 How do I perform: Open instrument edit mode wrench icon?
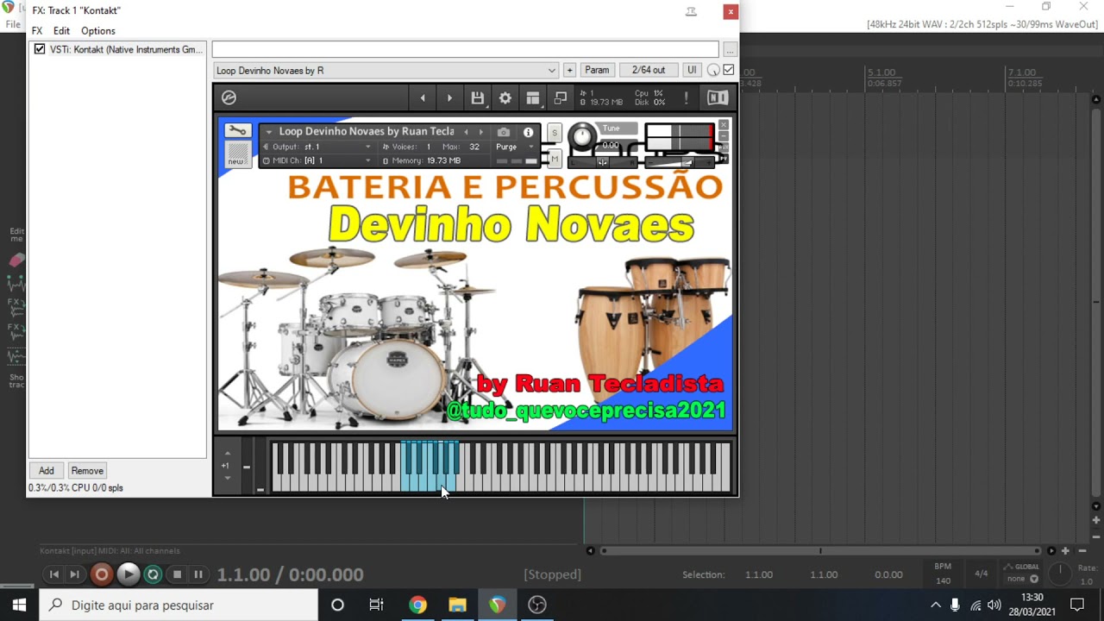pos(237,130)
